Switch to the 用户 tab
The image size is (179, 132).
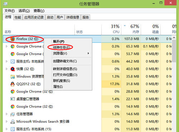click(60, 17)
